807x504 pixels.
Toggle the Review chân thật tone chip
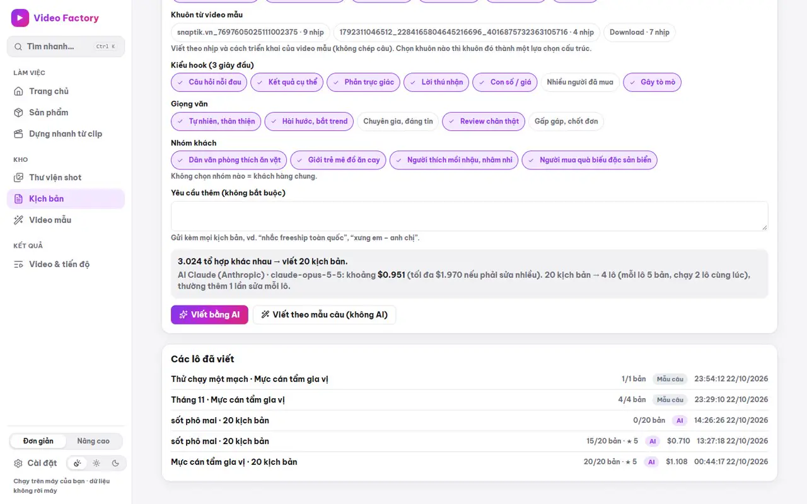tap(484, 122)
